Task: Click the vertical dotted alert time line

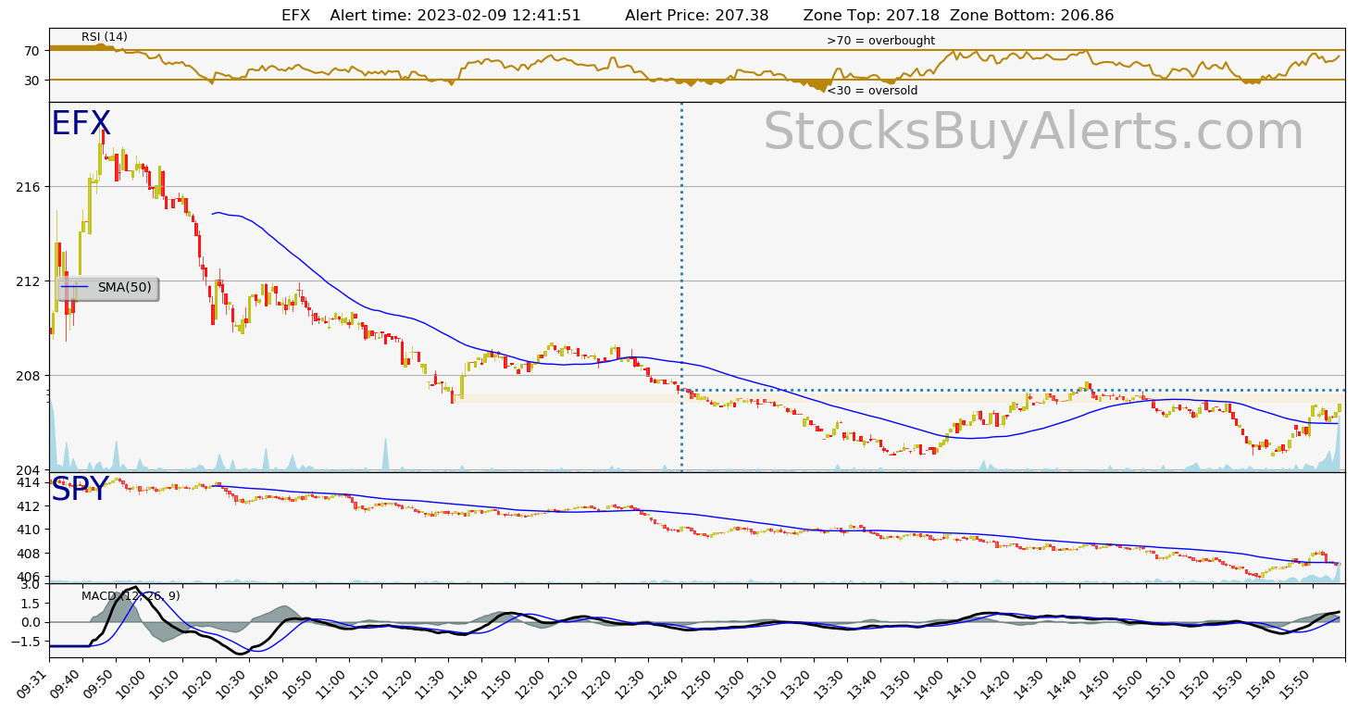Action: click(681, 287)
